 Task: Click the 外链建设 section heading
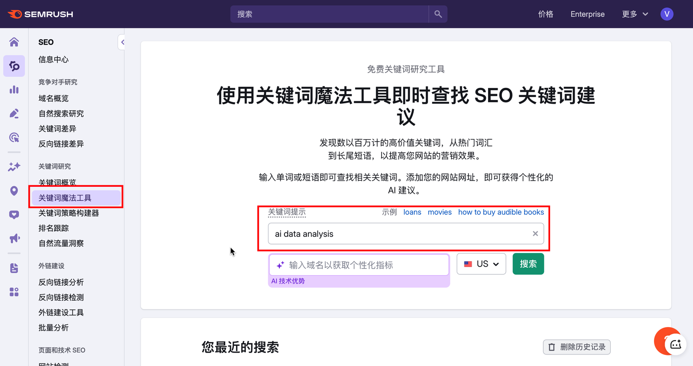point(51,266)
